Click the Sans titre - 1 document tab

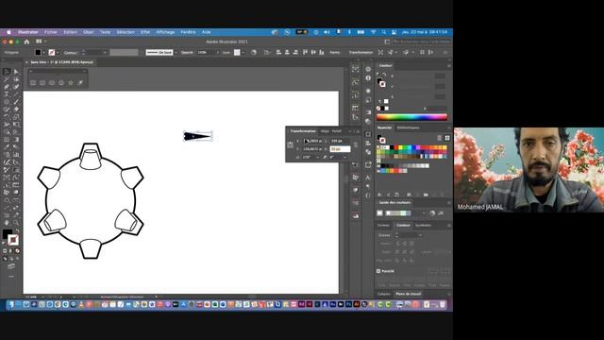61,62
